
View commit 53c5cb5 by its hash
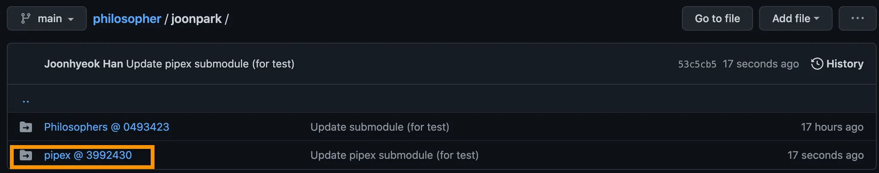click(697, 64)
